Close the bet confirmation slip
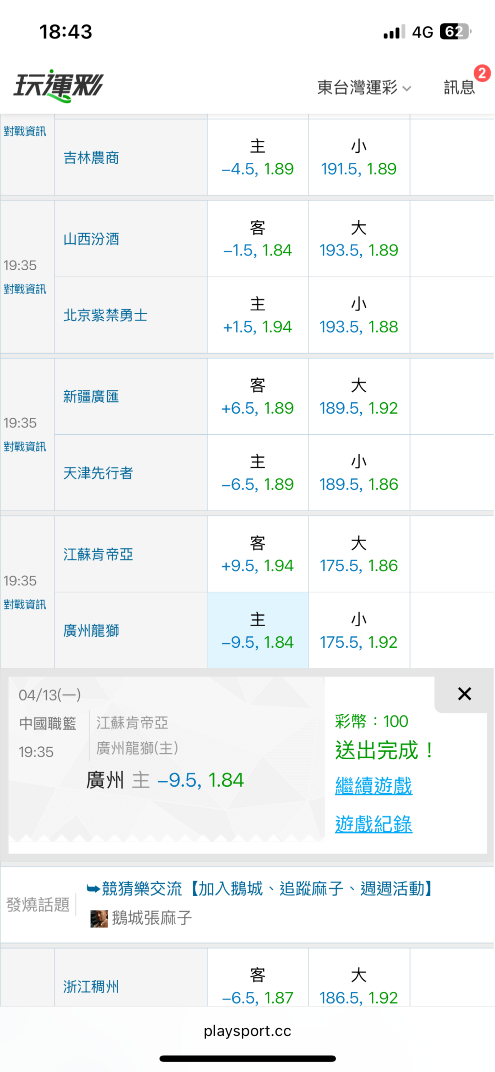 click(x=464, y=694)
